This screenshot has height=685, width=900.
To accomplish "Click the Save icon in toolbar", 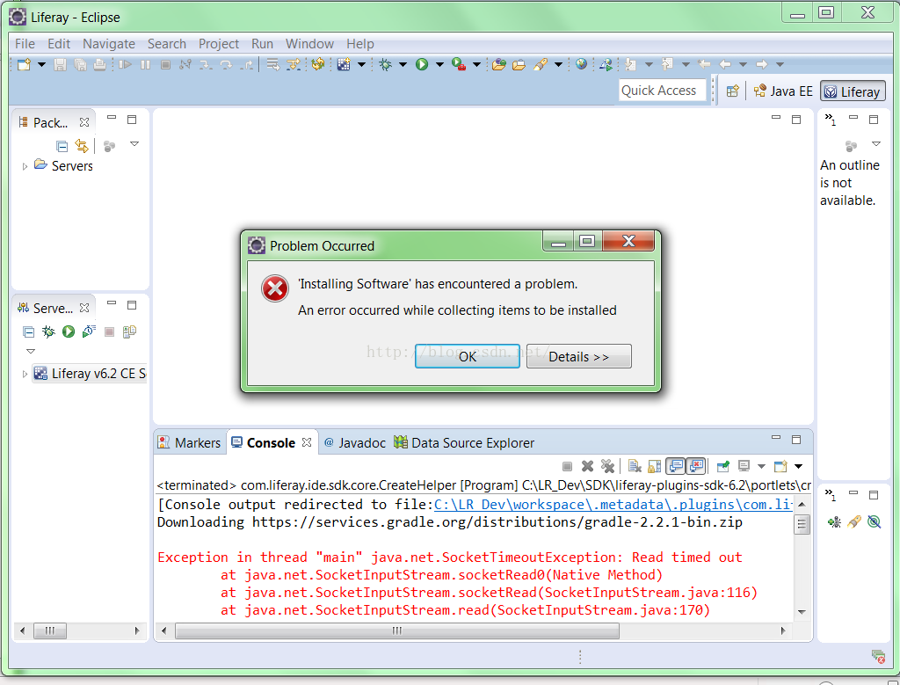I will click(60, 64).
